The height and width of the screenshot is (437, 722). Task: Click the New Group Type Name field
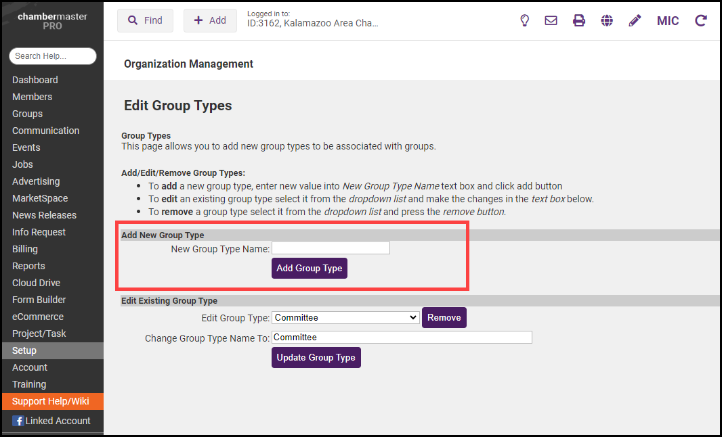click(331, 248)
